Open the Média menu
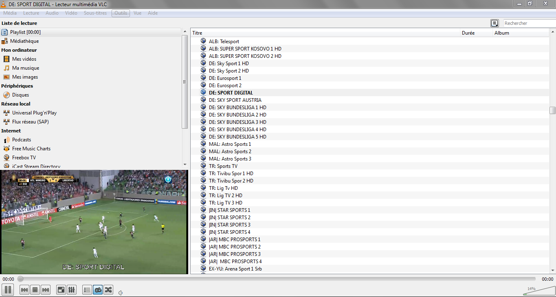The width and height of the screenshot is (556, 297). (10, 13)
